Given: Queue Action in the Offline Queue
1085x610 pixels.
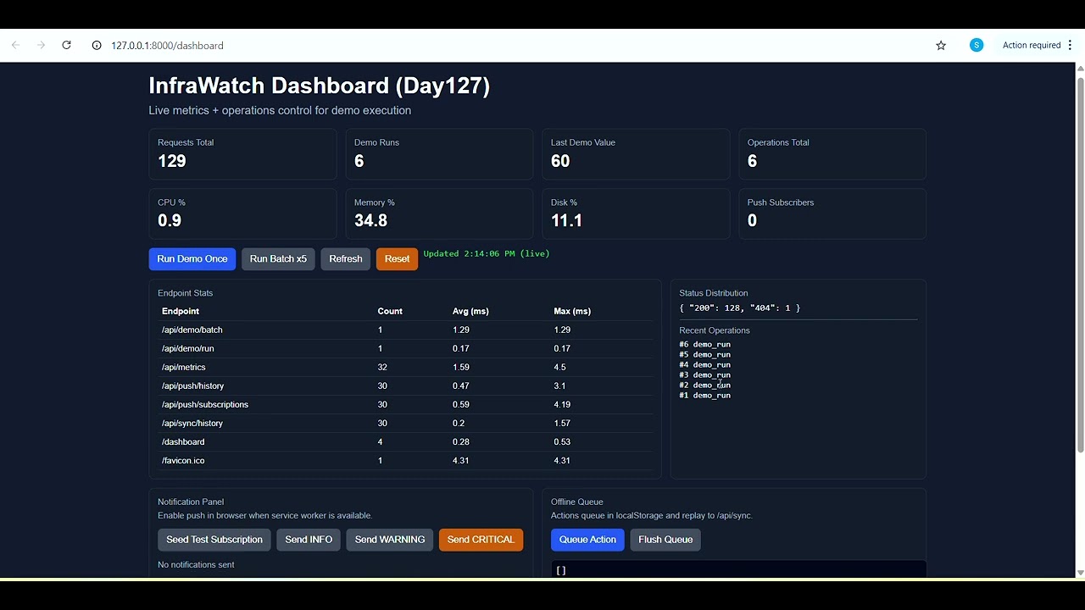Looking at the screenshot, I should (587, 540).
